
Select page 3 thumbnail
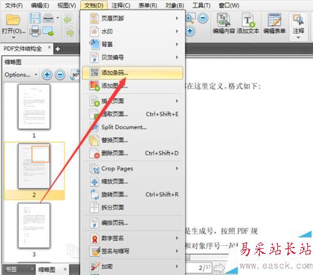point(34,226)
